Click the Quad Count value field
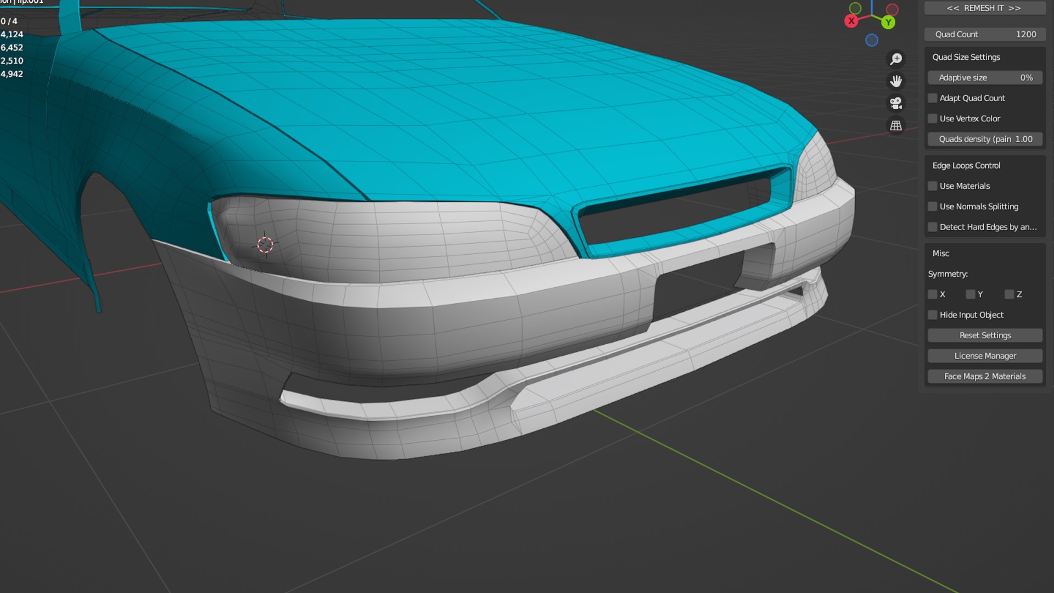Viewport: 1054px width, 593px height. click(985, 34)
